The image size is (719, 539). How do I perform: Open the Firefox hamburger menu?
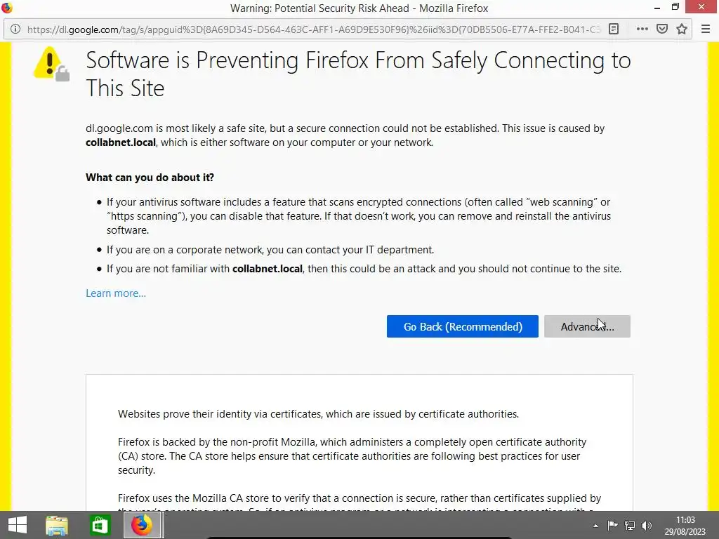(x=706, y=29)
